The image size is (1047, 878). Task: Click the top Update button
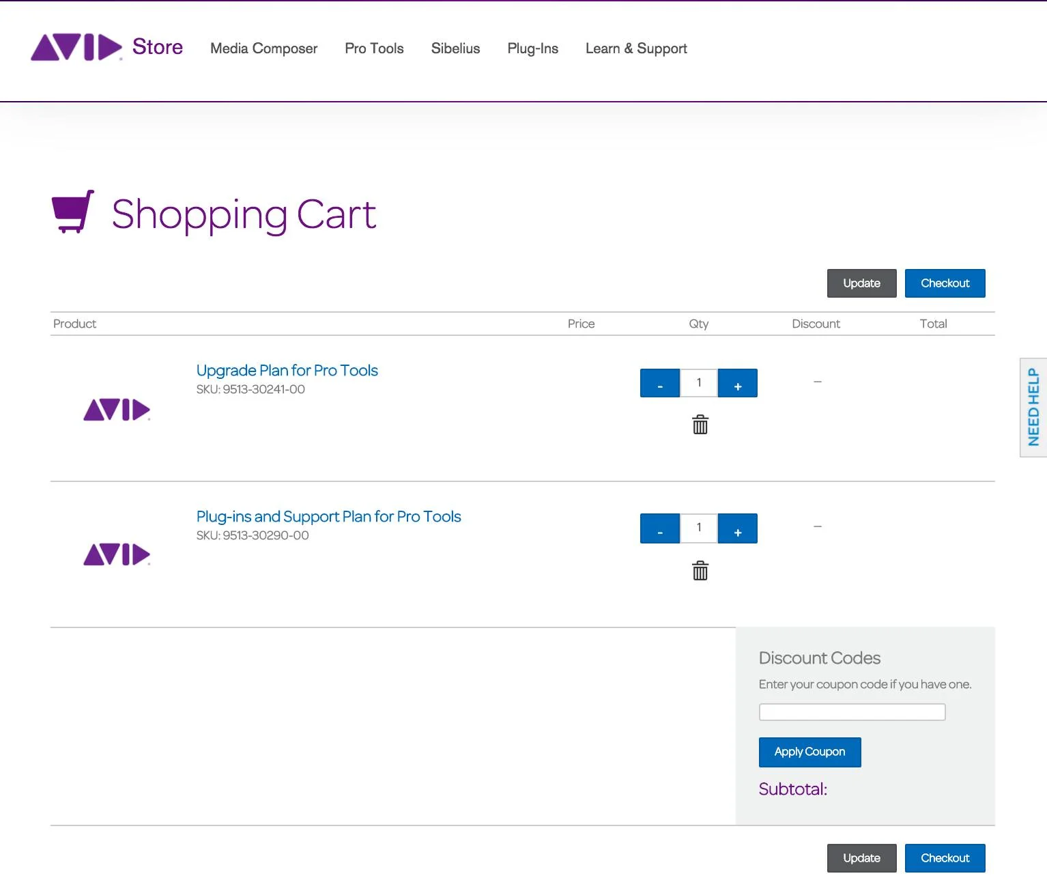pyautogui.click(x=861, y=283)
